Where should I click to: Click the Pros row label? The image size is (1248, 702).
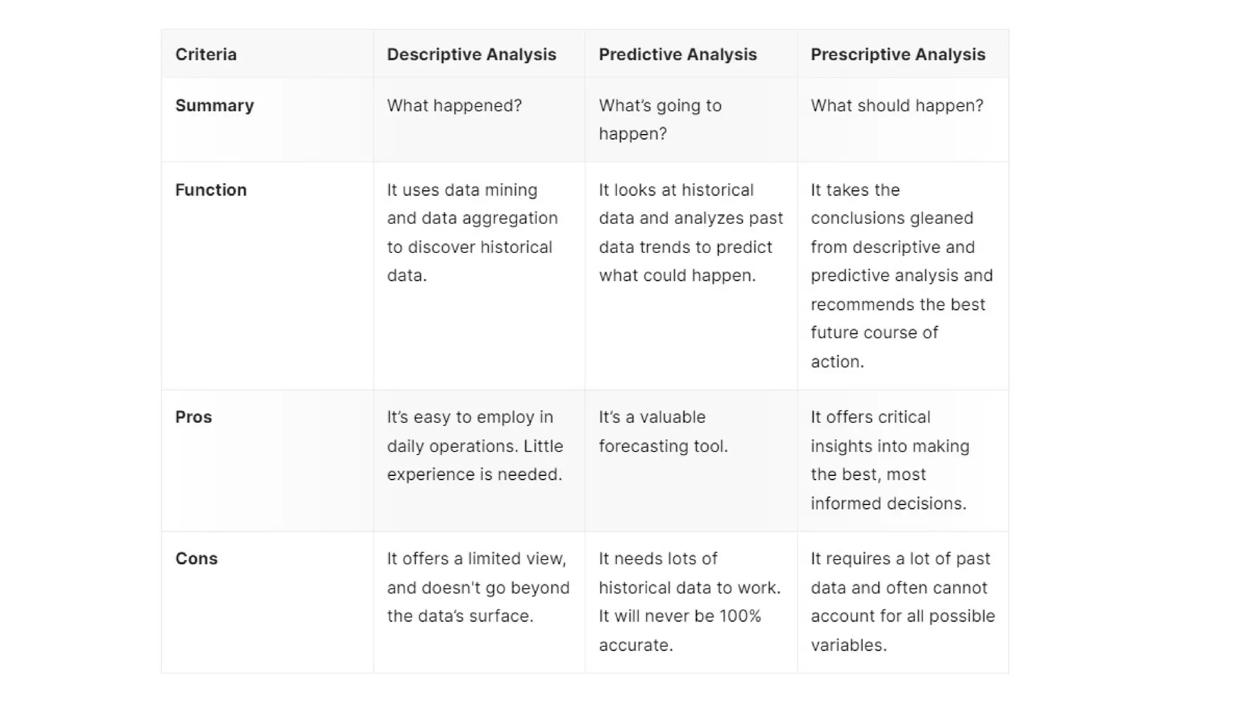click(194, 417)
